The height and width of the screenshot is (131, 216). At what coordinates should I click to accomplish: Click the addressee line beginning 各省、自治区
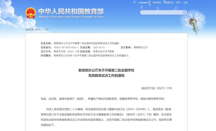pos(103,99)
